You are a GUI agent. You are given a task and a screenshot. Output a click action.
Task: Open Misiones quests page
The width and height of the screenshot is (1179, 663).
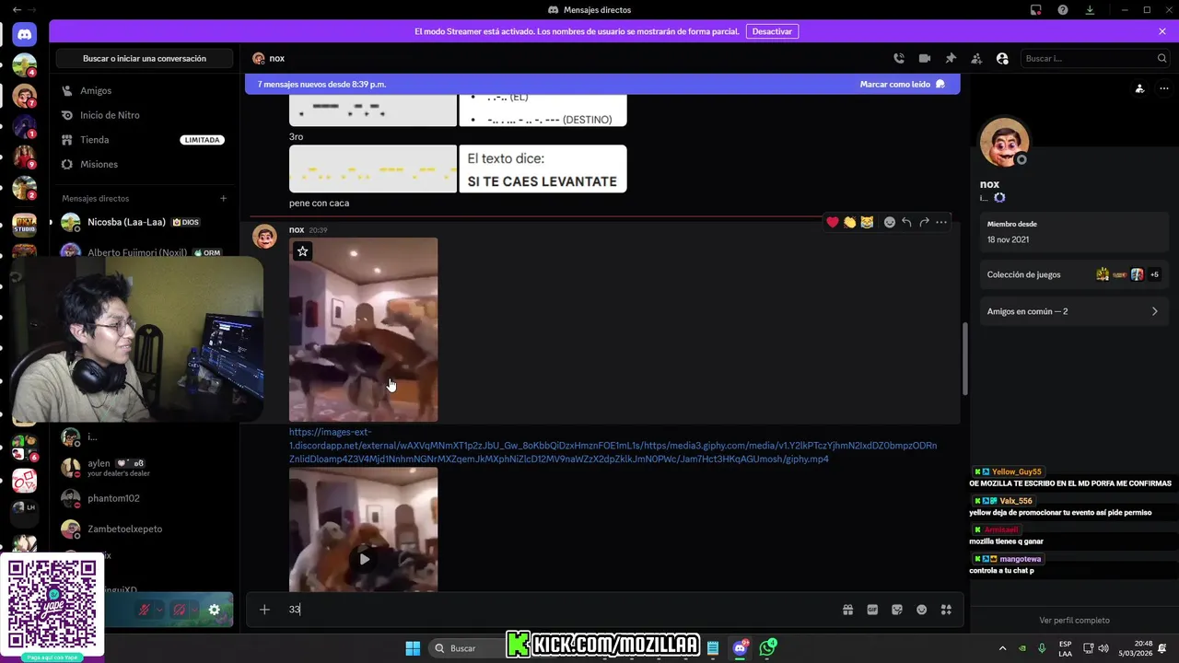(x=143, y=164)
